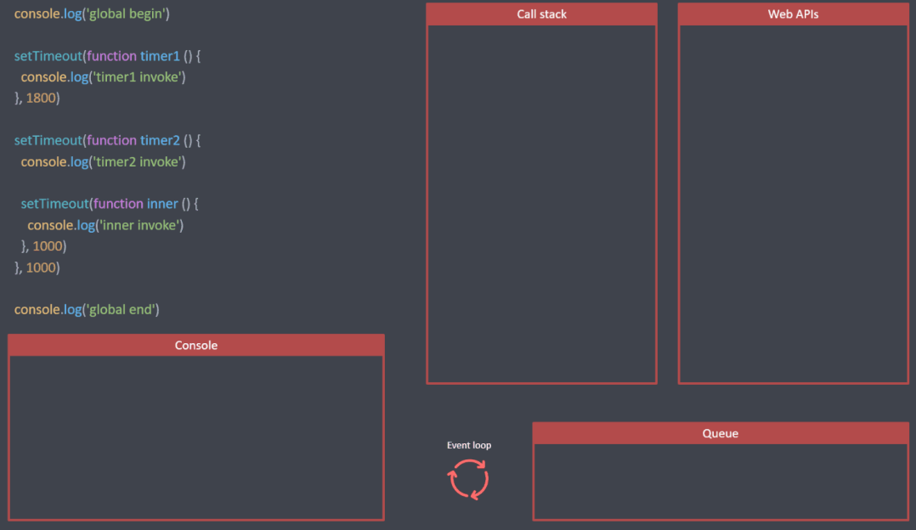Click the Web APIs panel header
The image size is (916, 530).
pos(794,14)
